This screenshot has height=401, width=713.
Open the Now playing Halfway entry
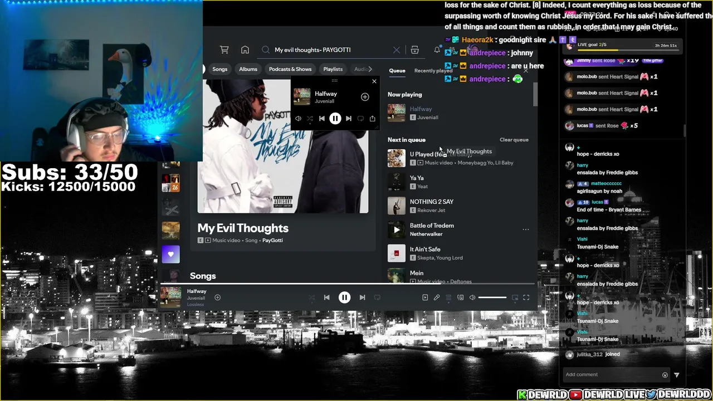(458, 113)
